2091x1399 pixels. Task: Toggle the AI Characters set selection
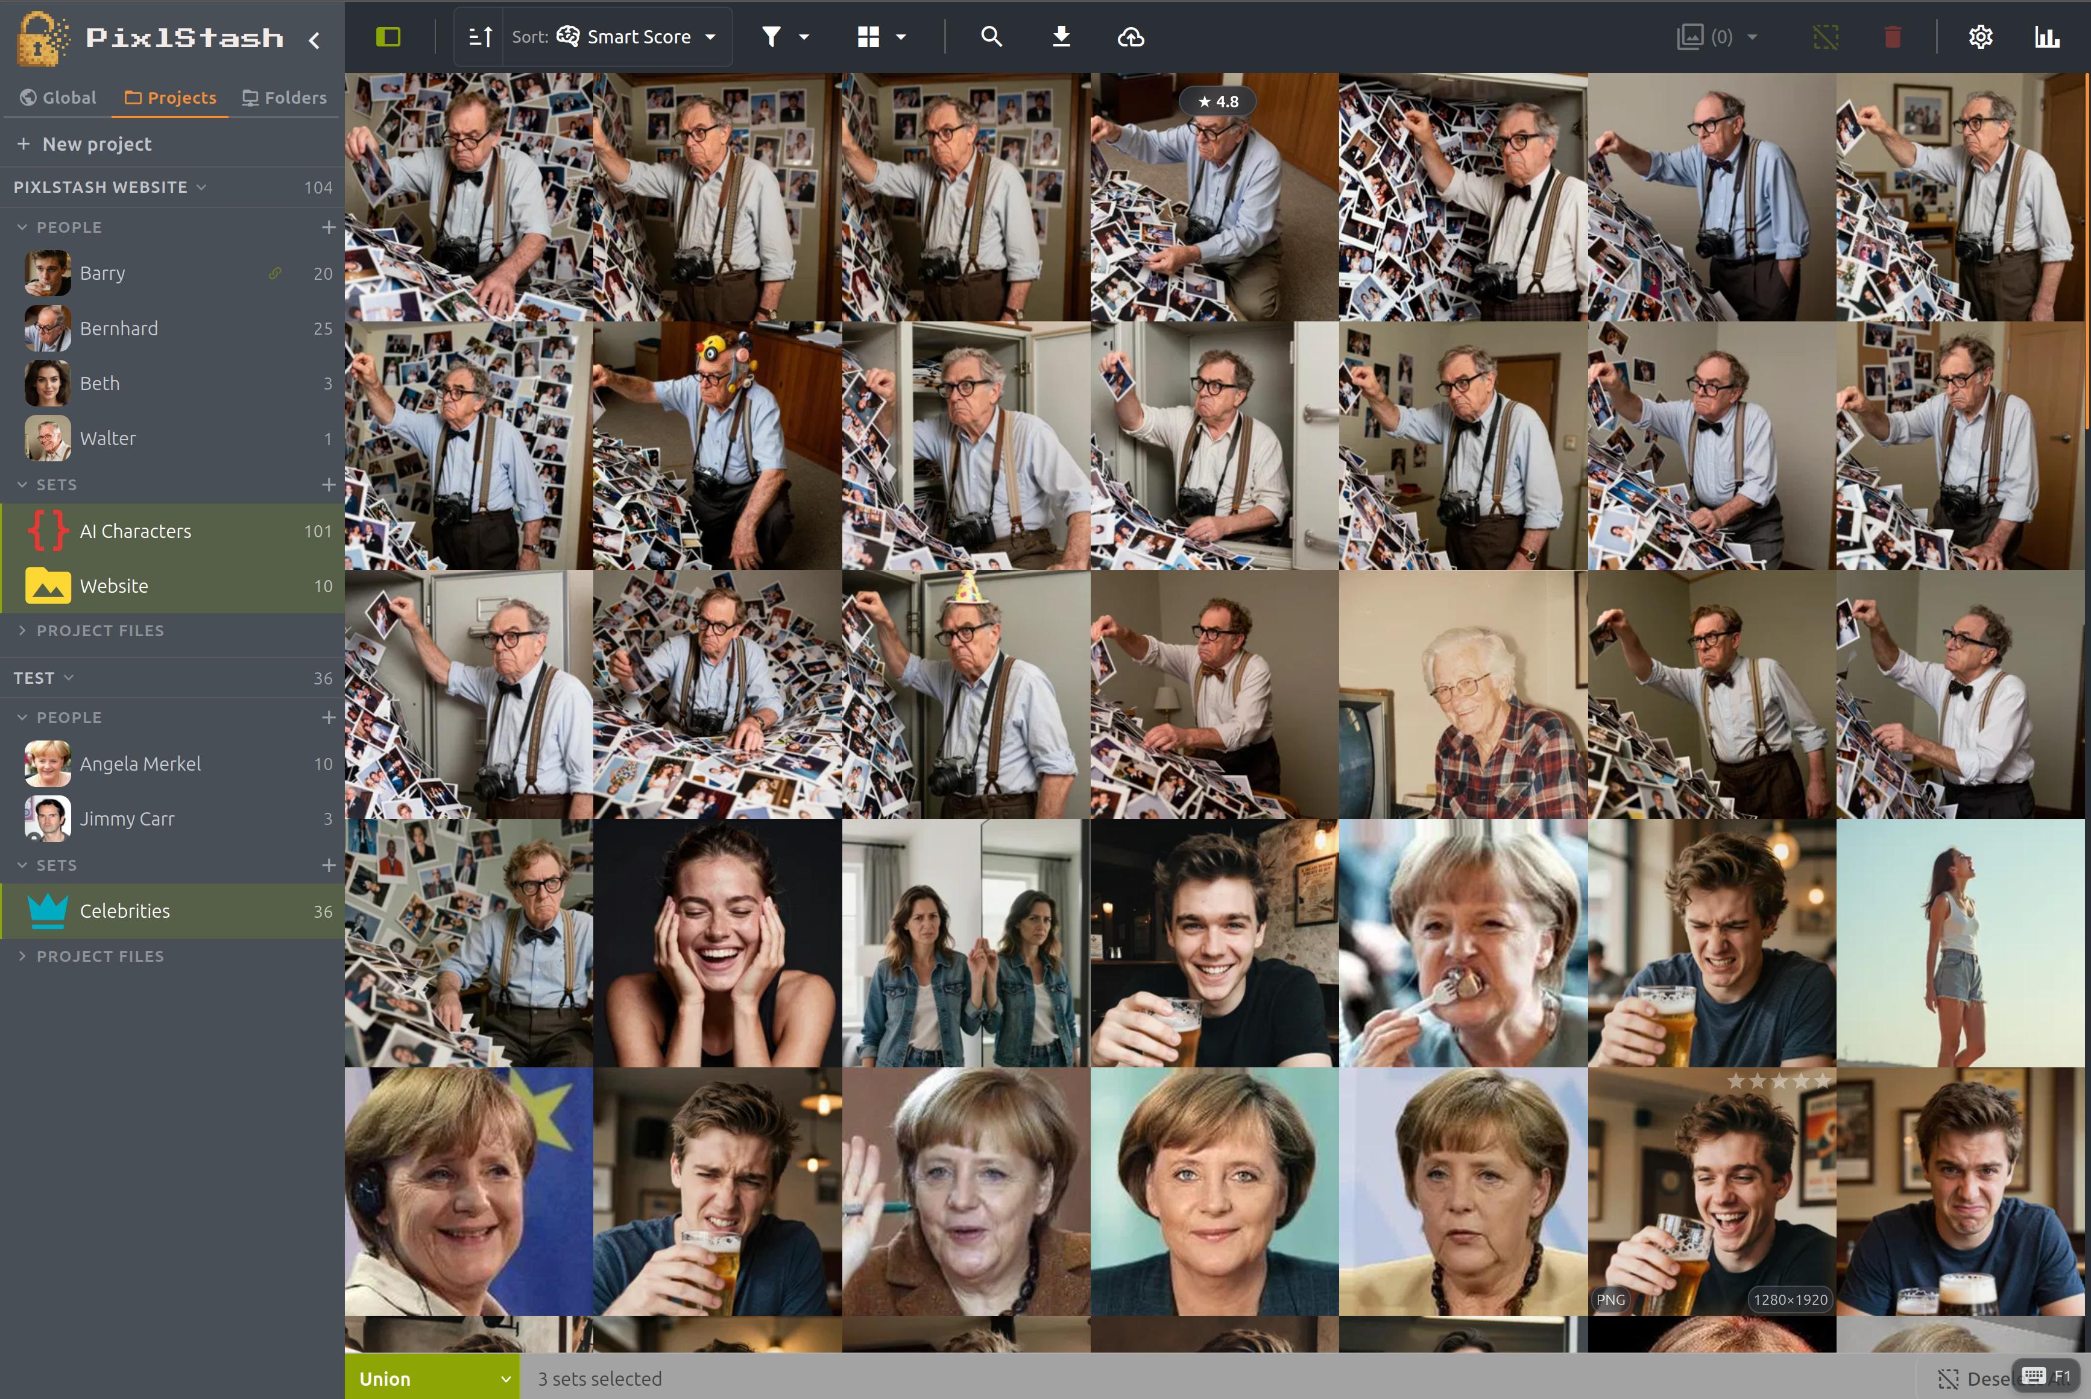pos(172,531)
